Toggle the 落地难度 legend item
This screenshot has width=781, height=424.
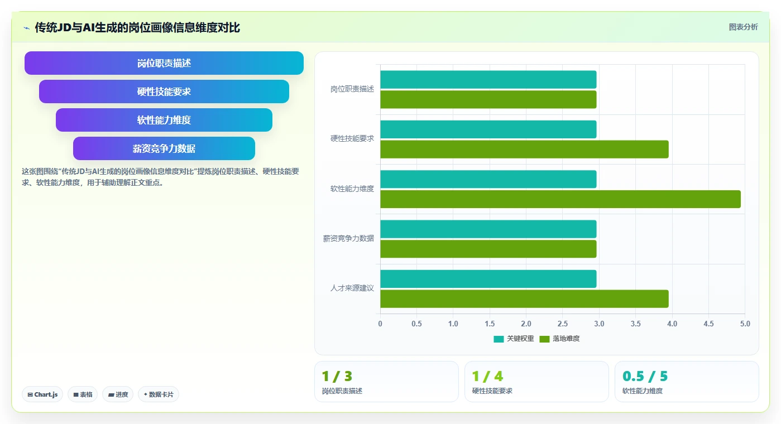coord(560,339)
